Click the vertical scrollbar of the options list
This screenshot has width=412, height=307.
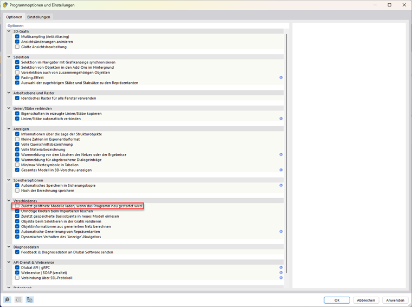[x=286, y=154]
